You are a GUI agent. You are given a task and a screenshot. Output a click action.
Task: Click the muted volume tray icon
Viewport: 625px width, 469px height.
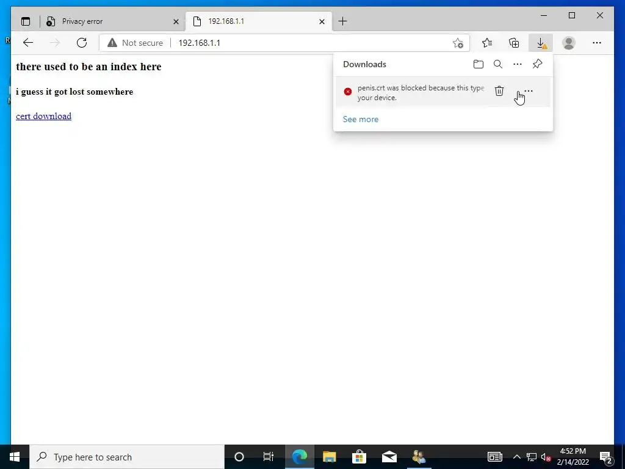click(546, 457)
